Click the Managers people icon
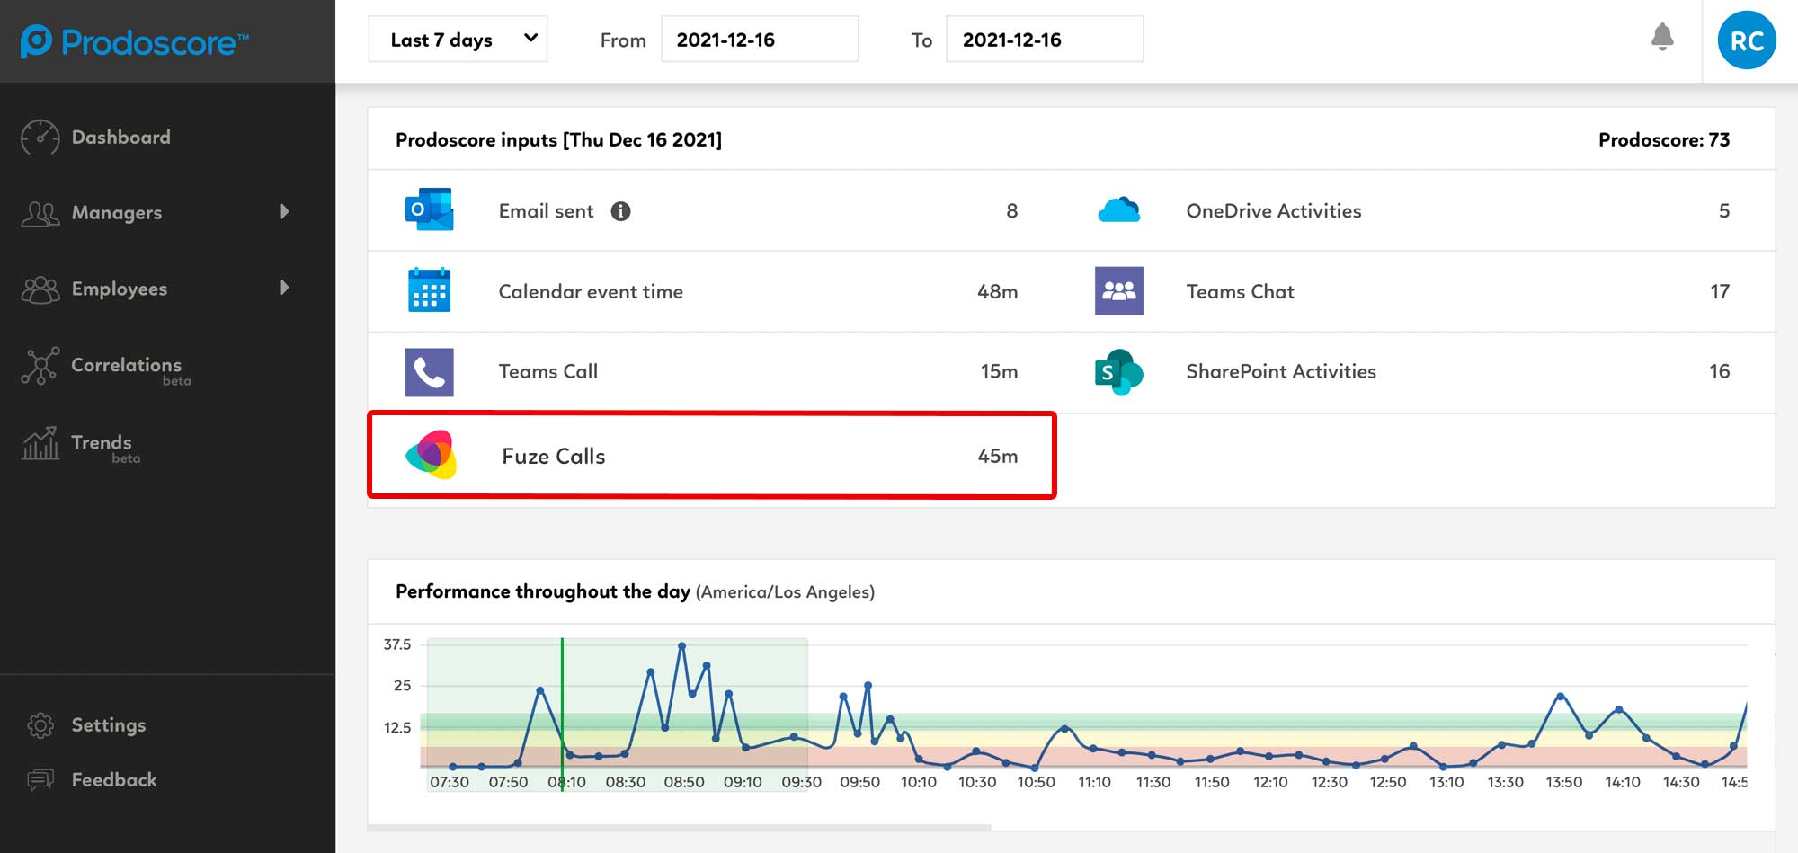Image resolution: width=1798 pixels, height=853 pixels. (40, 213)
